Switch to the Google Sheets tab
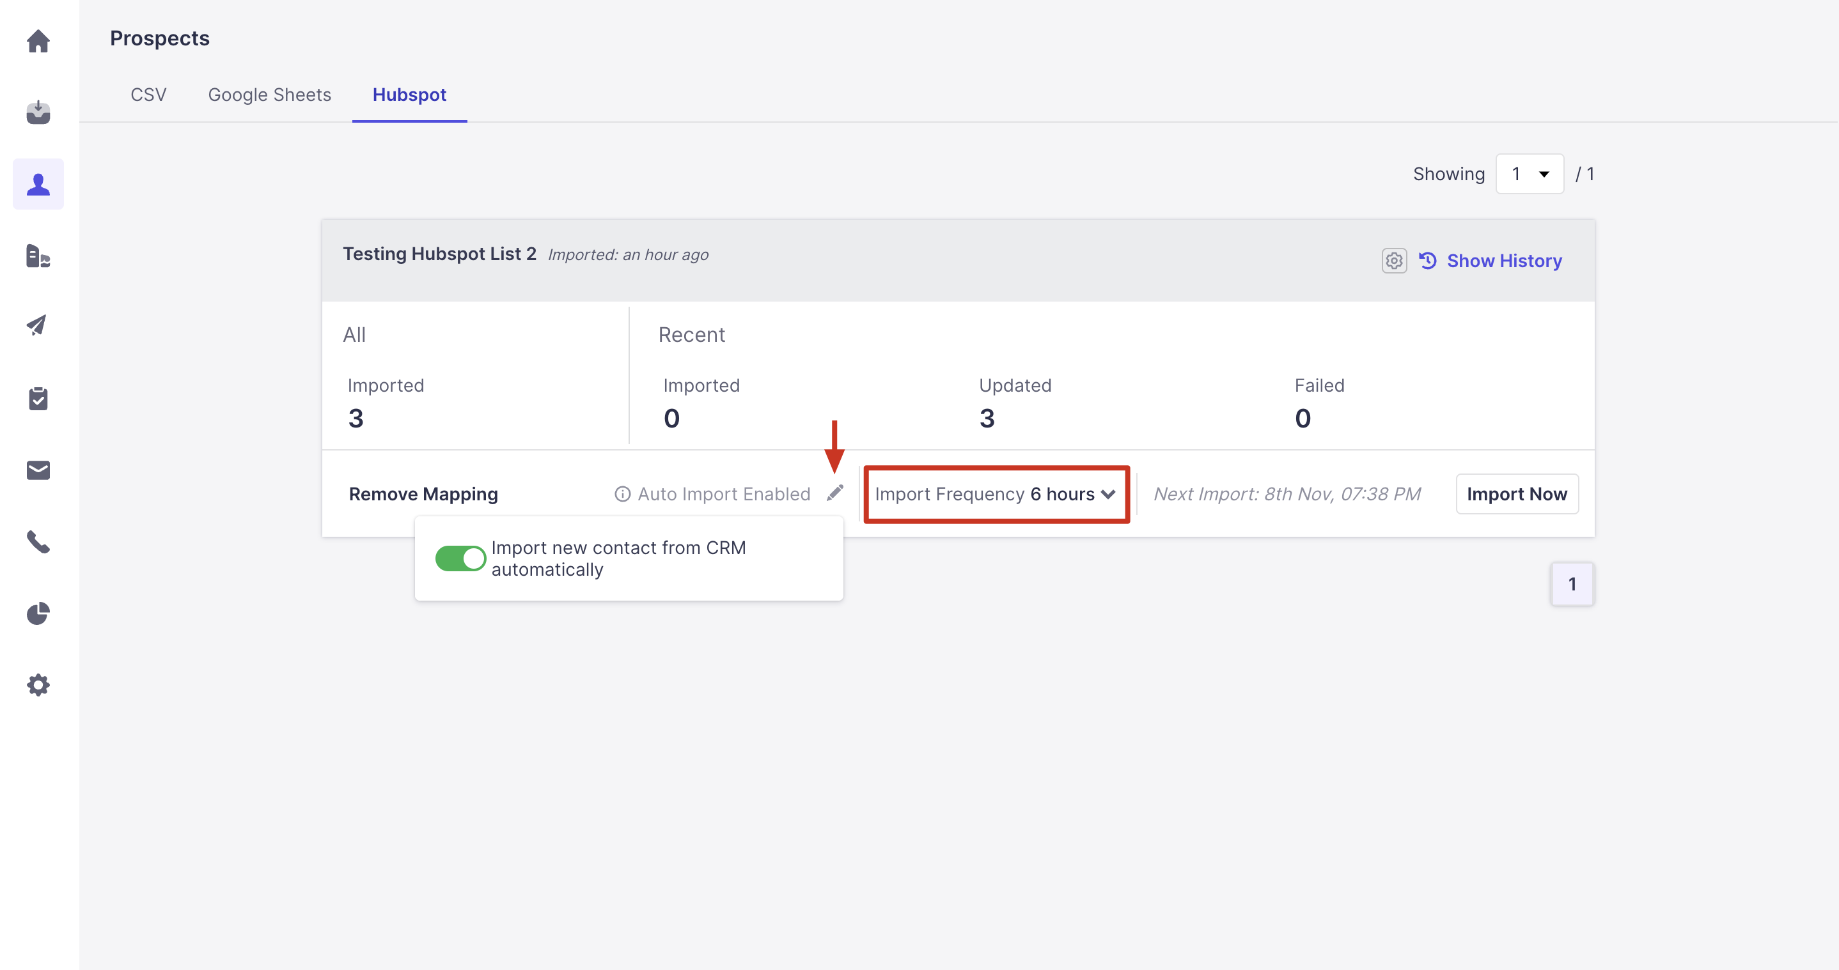The width and height of the screenshot is (1839, 970). [269, 95]
